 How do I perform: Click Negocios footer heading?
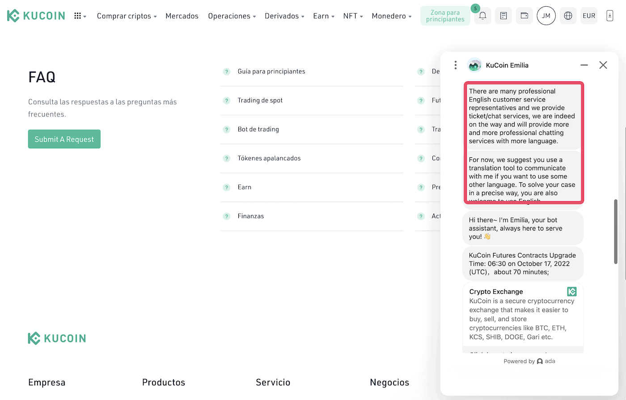[389, 383]
